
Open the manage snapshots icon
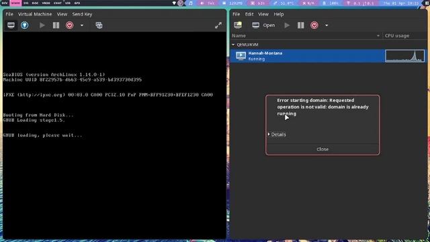point(99,26)
